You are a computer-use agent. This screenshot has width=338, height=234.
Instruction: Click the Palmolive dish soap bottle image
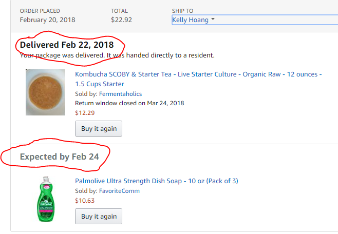point(45,199)
